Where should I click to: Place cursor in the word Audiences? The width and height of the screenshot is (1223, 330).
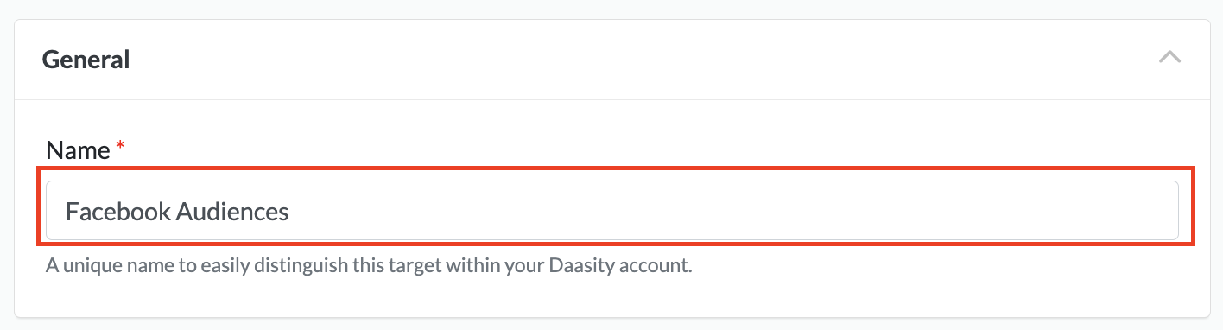tap(232, 211)
